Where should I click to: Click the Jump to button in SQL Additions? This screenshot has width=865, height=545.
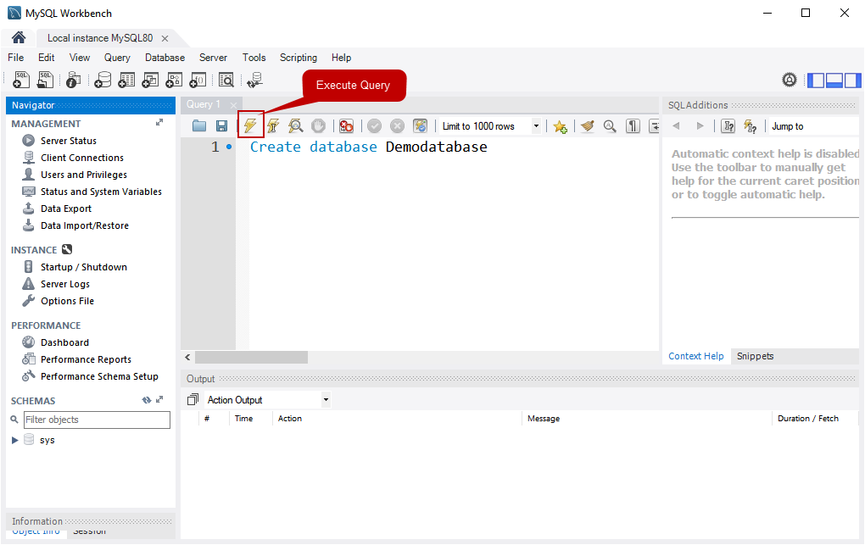click(x=787, y=125)
